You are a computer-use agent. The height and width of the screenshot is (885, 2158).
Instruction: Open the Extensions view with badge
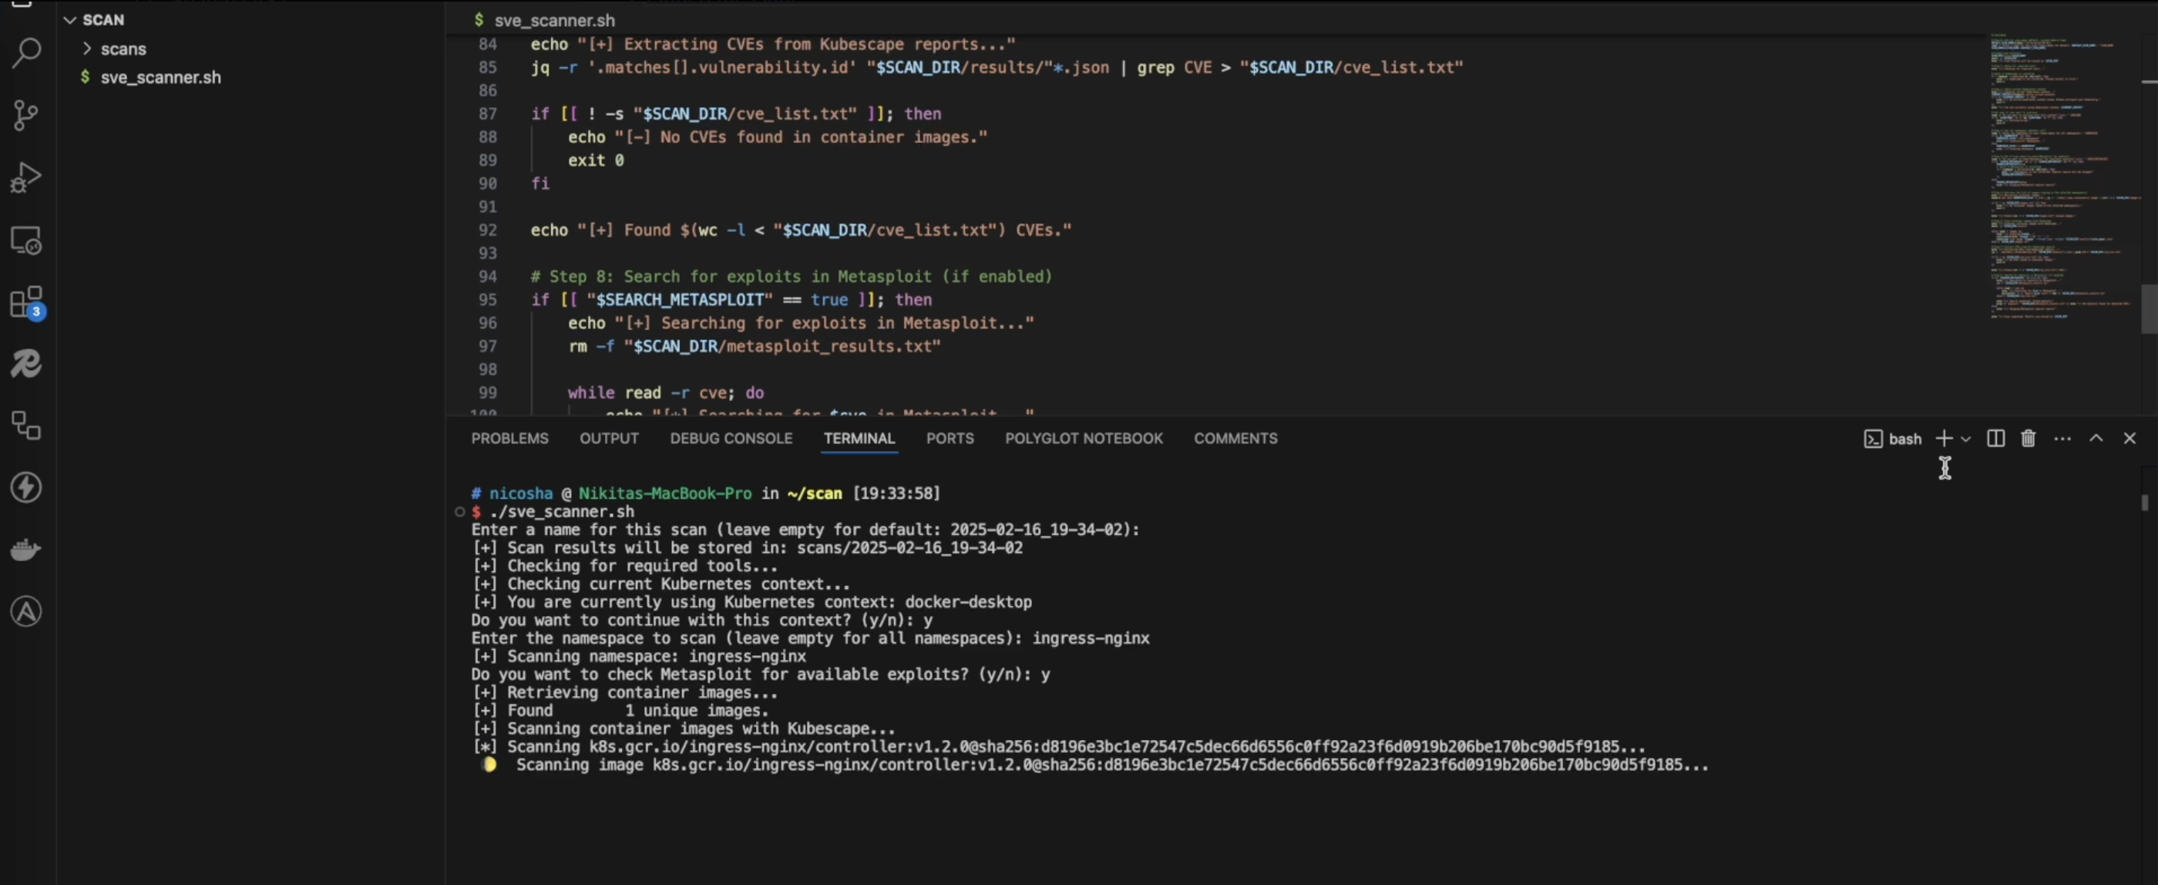(x=28, y=302)
